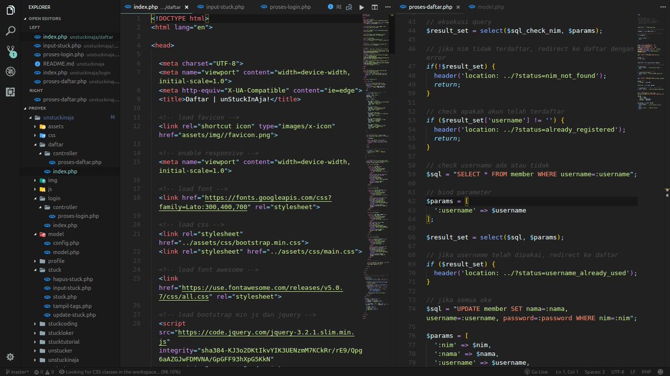Switch to the partially hidden README tab
This screenshot has width=670, height=376.
point(334,7)
